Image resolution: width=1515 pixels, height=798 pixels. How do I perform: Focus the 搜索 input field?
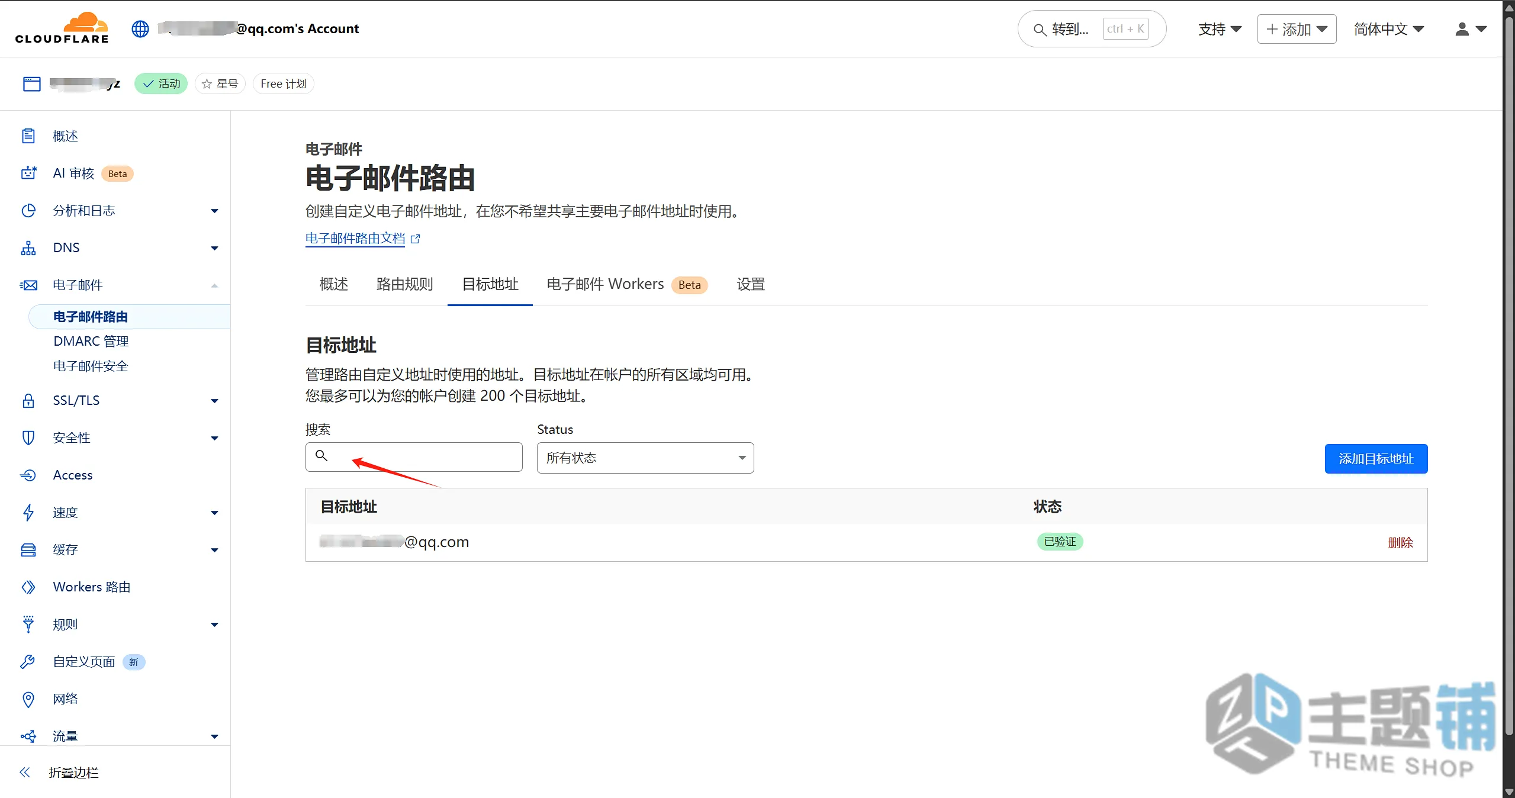point(414,457)
